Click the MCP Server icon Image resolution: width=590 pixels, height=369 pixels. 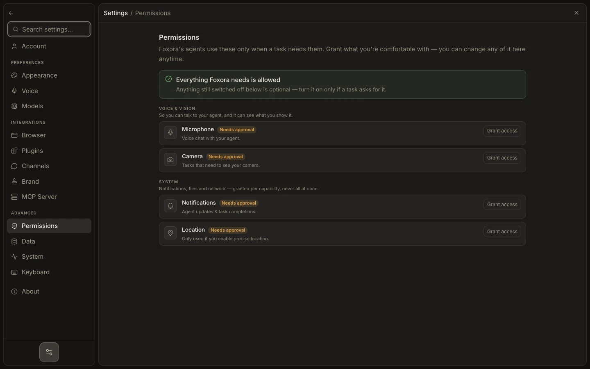click(14, 197)
